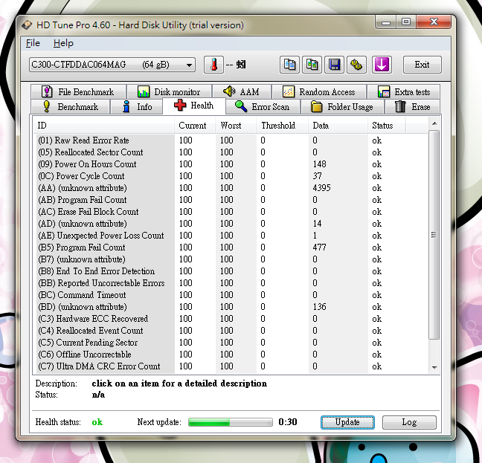Screen dimensions: 482x463
Task: Switch to the Erase tab
Action: (412, 107)
